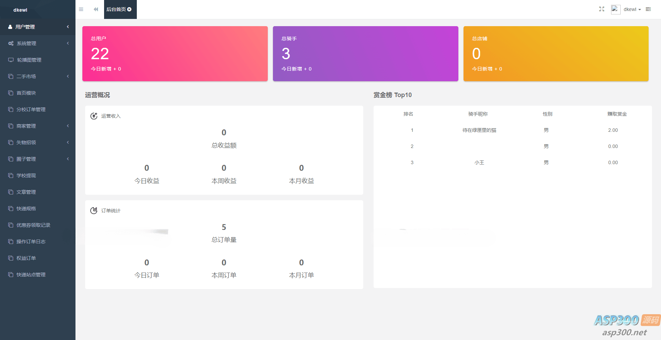Click the 快递规格 sidebar icon
This screenshot has height=340, width=661.
pyautogui.click(x=11, y=209)
